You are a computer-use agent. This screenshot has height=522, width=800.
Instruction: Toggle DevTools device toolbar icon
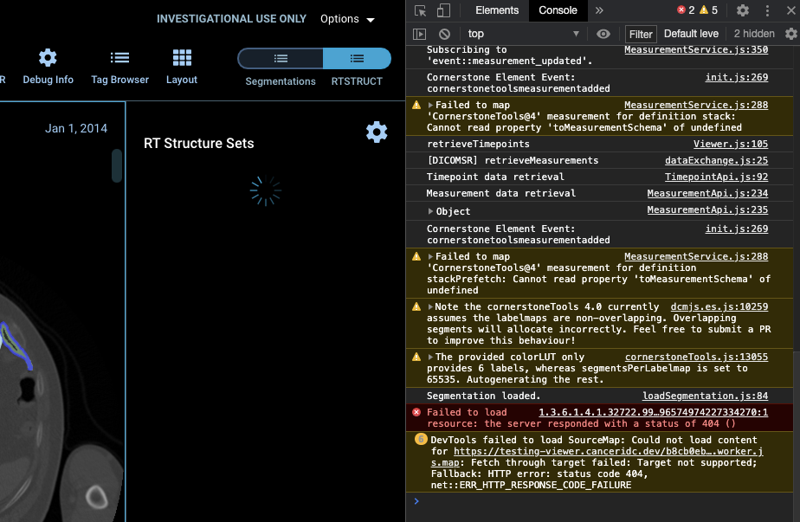click(443, 10)
